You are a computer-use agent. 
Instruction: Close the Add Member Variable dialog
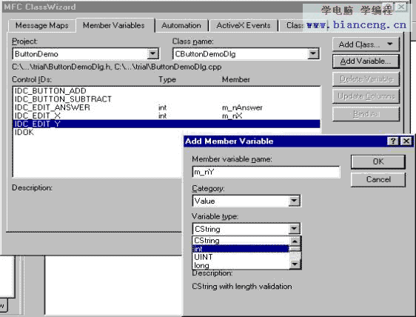[x=406, y=141]
